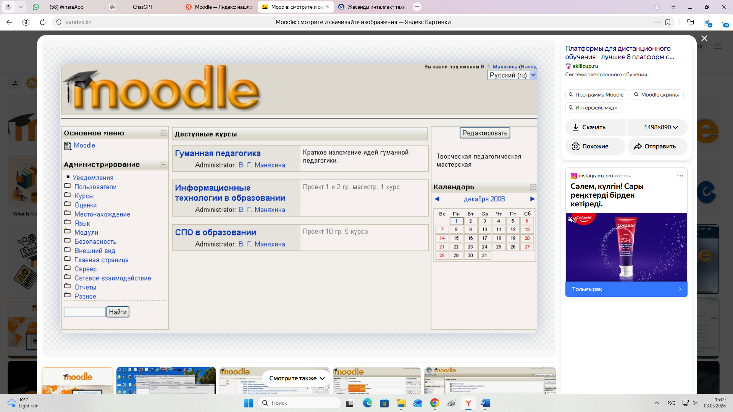733x412 pixels.
Task: Select the Программа Moodle search suggestion
Action: point(596,95)
